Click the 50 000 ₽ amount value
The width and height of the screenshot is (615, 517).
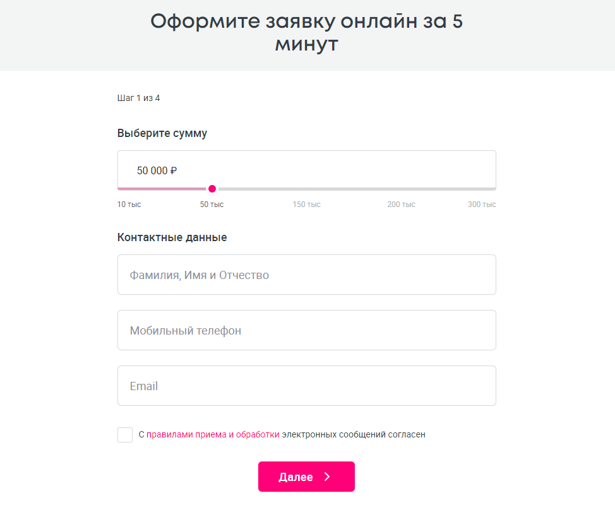156,170
